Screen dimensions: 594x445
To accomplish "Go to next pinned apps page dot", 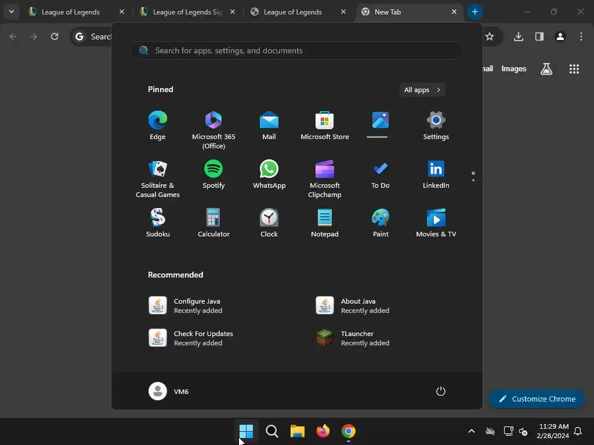I will point(473,180).
